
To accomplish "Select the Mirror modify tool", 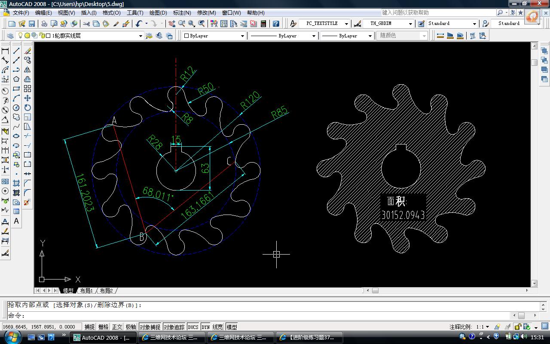I will 27,70.
